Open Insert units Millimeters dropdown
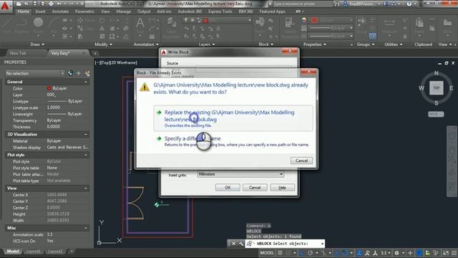Viewport: 458px width, 258px height. pos(240,174)
